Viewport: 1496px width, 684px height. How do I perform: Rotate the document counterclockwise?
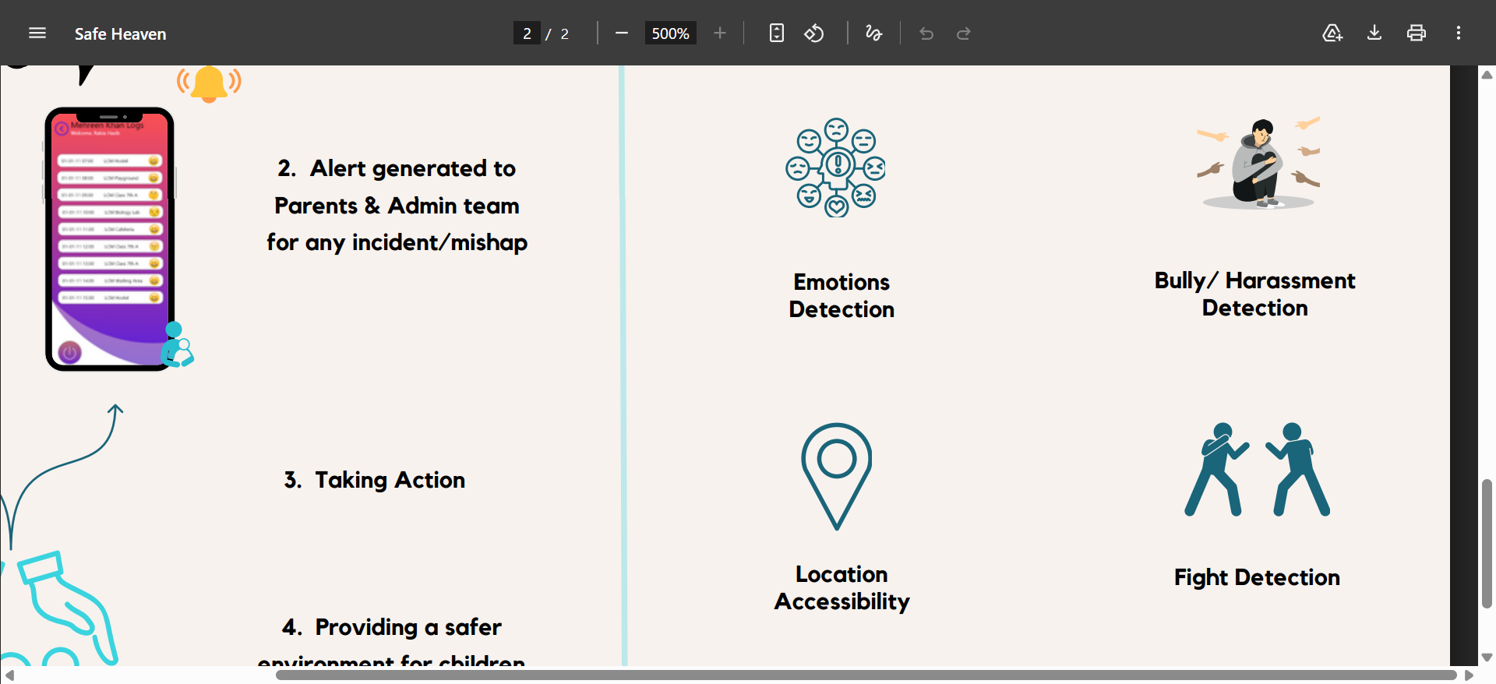(x=814, y=33)
